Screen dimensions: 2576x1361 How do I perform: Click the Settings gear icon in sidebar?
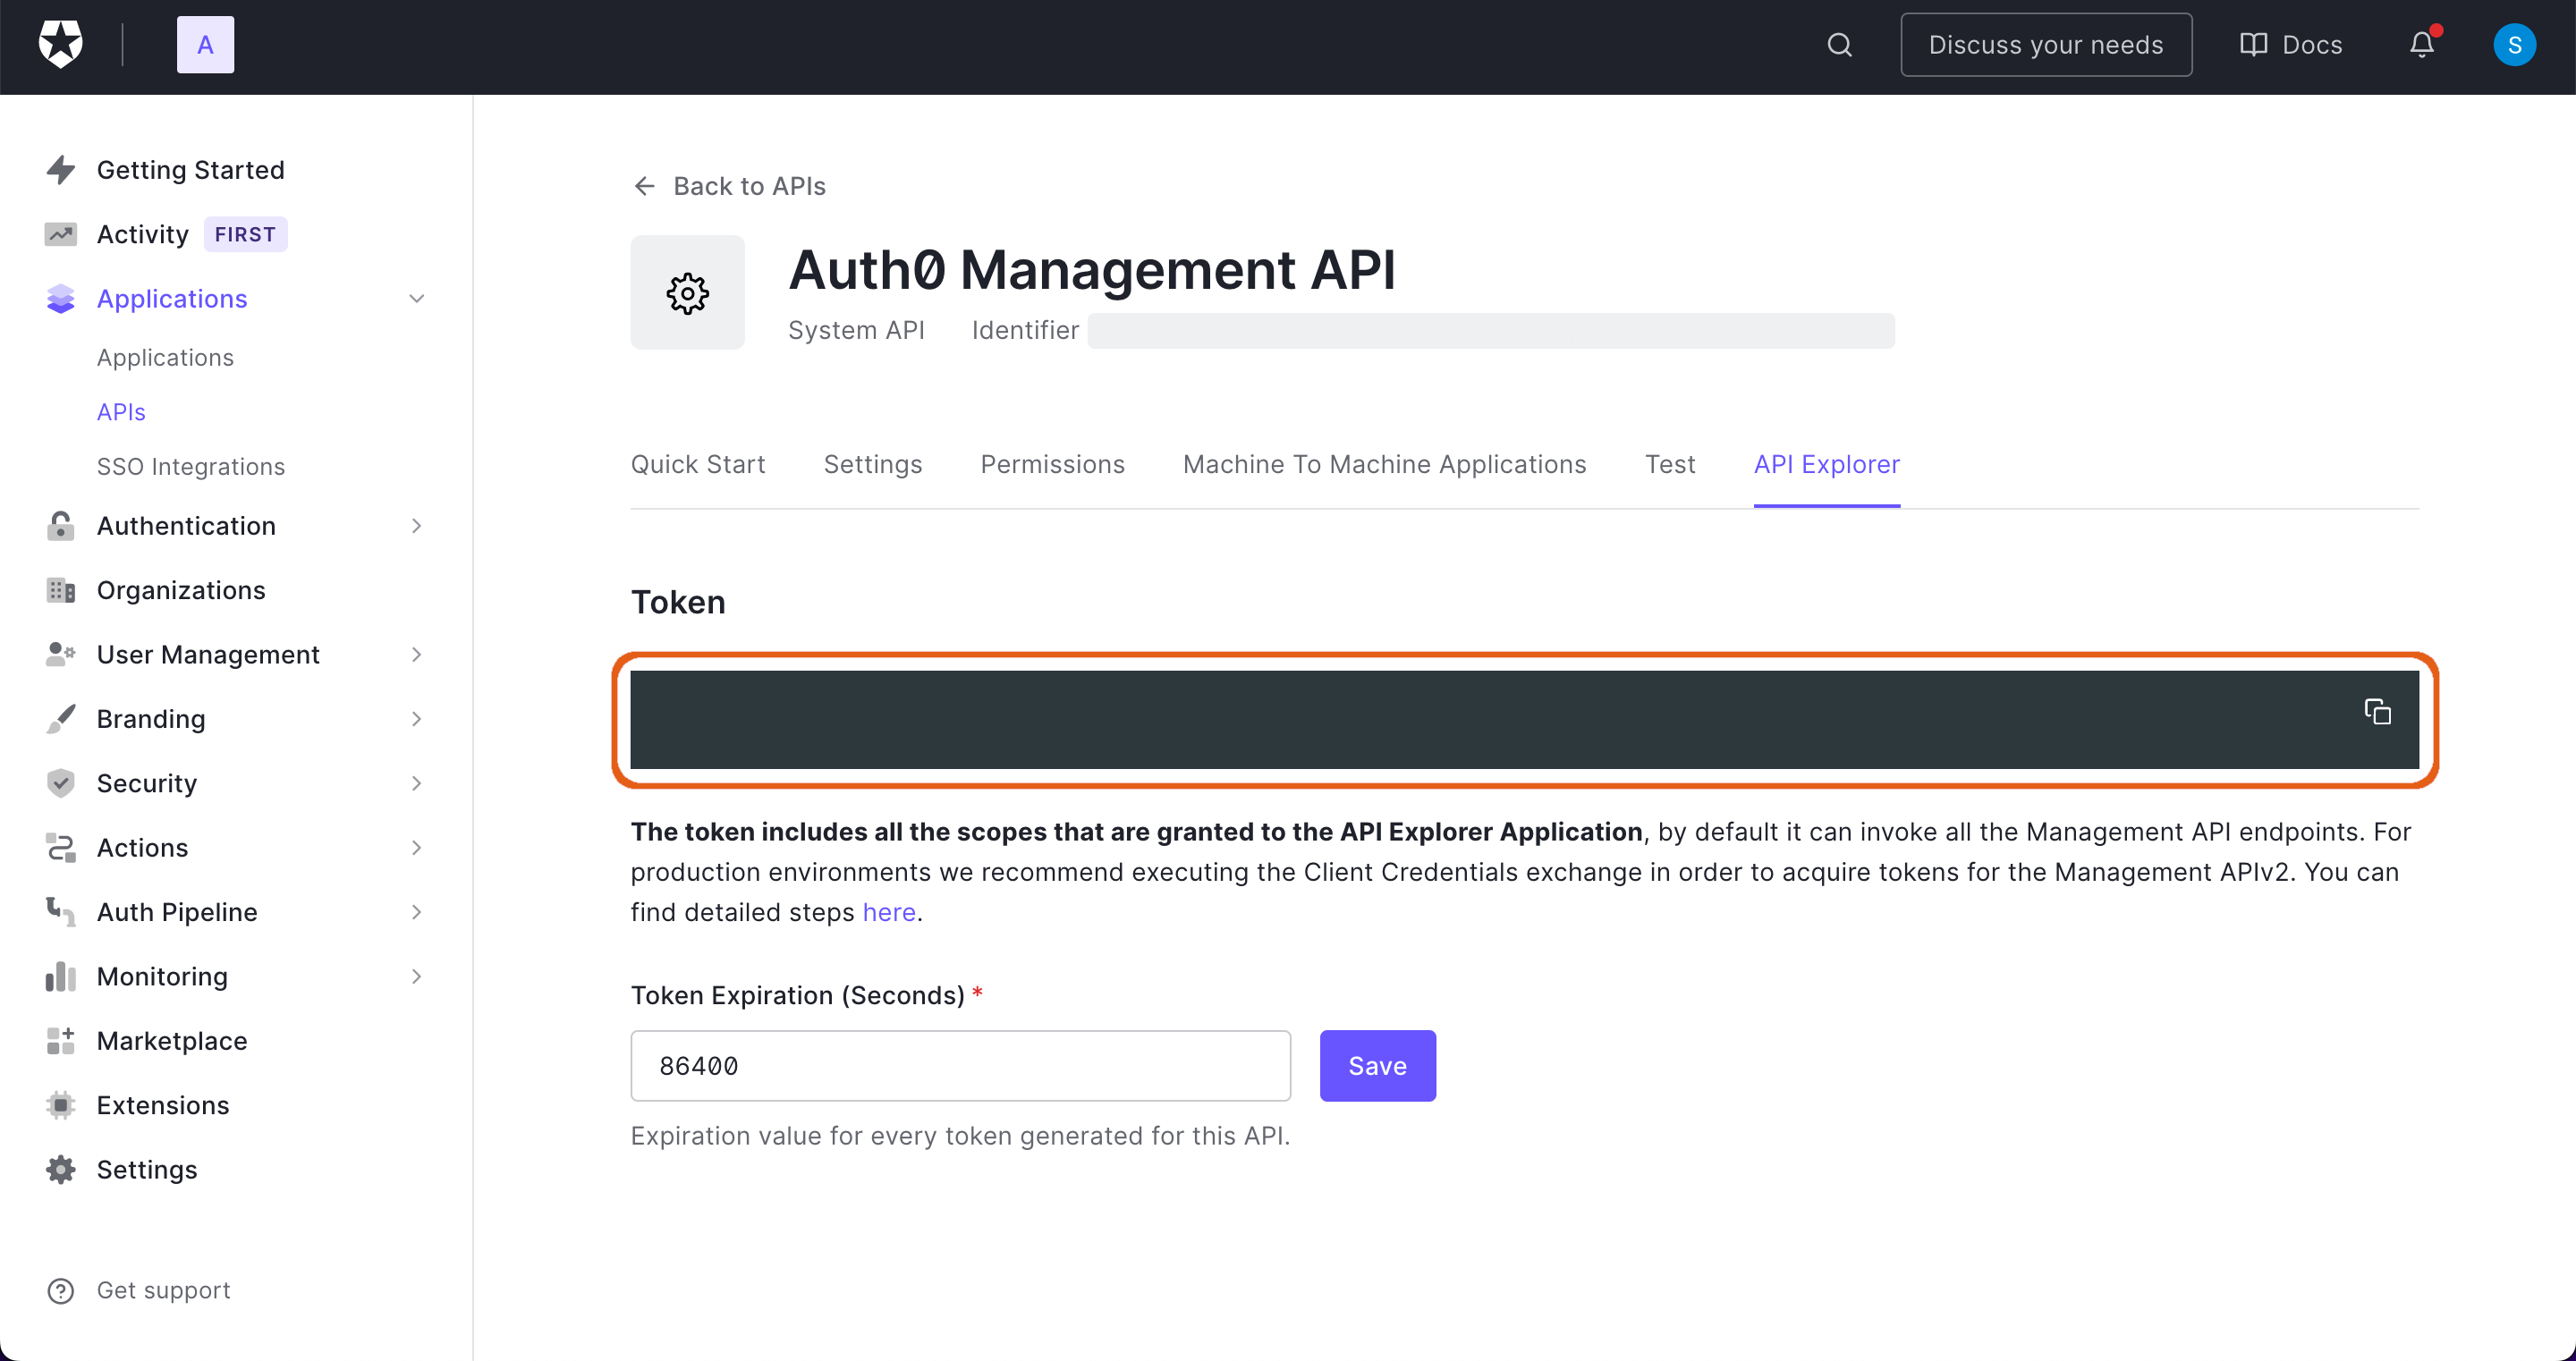click(61, 1170)
